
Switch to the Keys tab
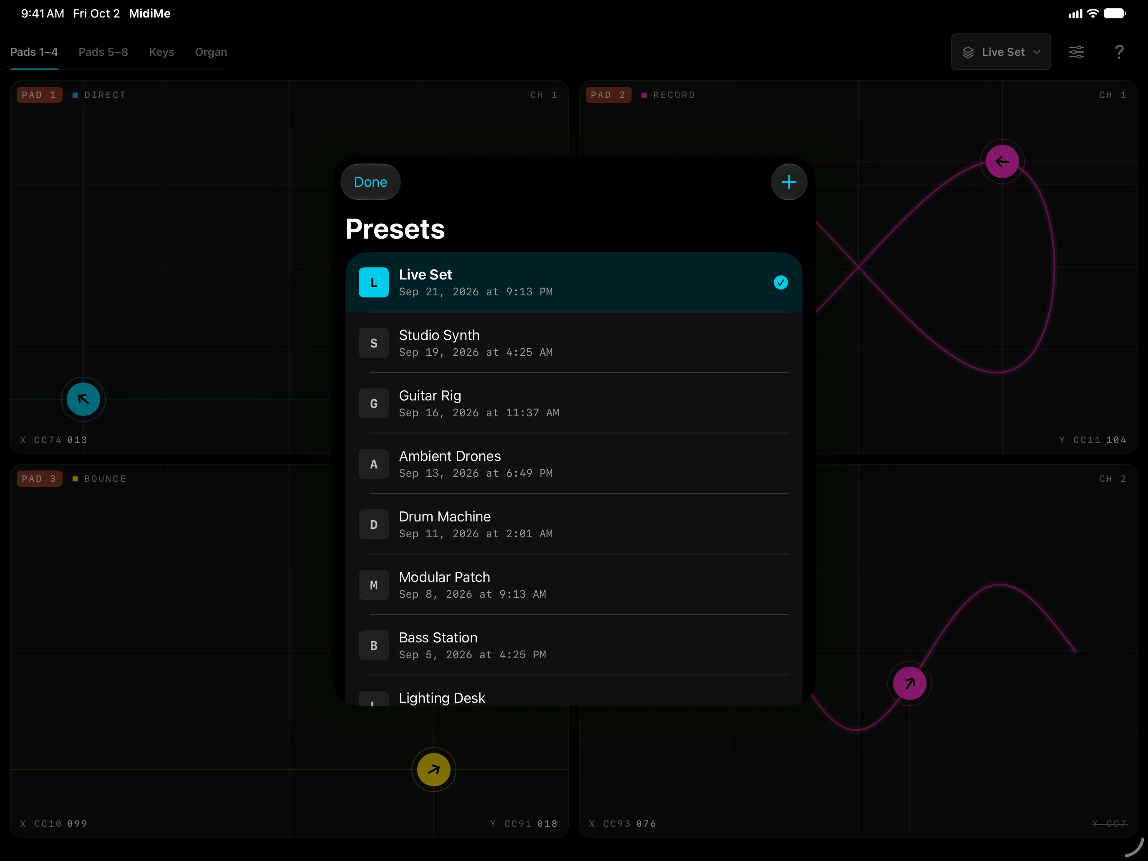coord(161,52)
